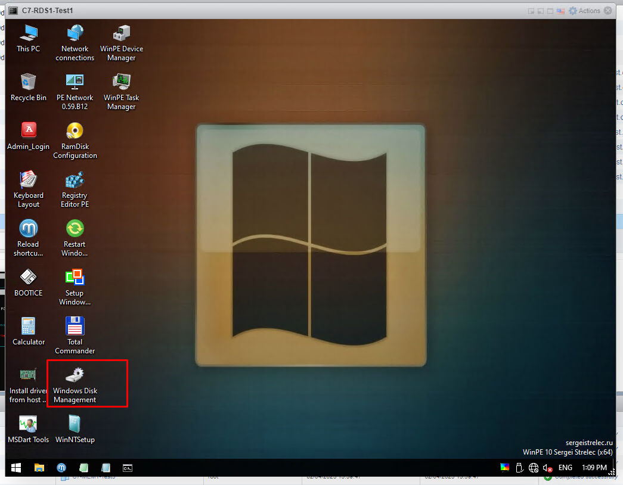Open the Actions menu in console header

[x=585, y=11]
